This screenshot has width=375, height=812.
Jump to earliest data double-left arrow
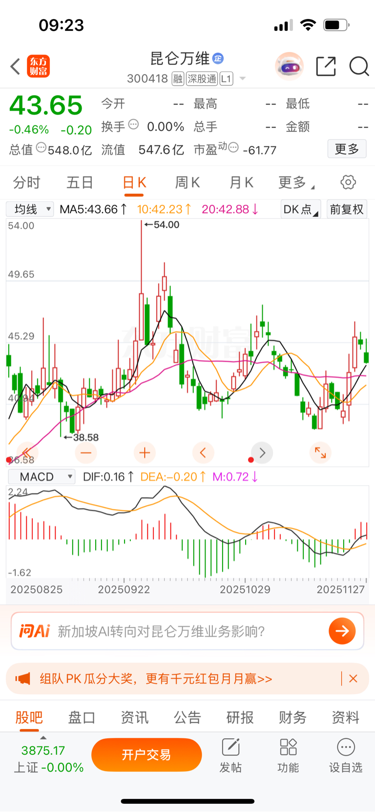click(x=27, y=453)
